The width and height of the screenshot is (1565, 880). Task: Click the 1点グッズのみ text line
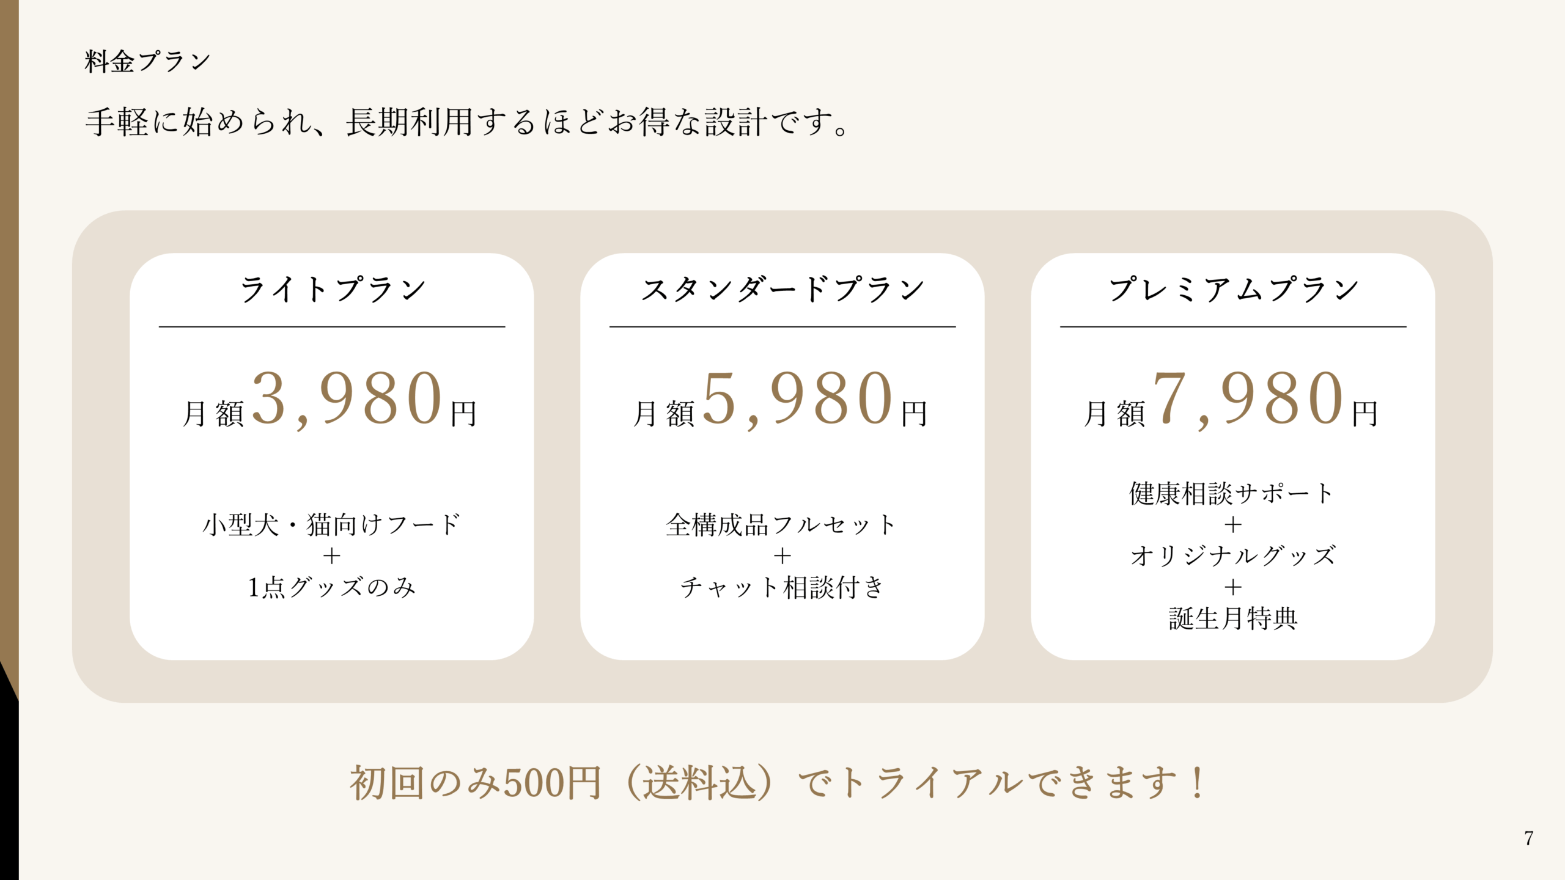[332, 587]
